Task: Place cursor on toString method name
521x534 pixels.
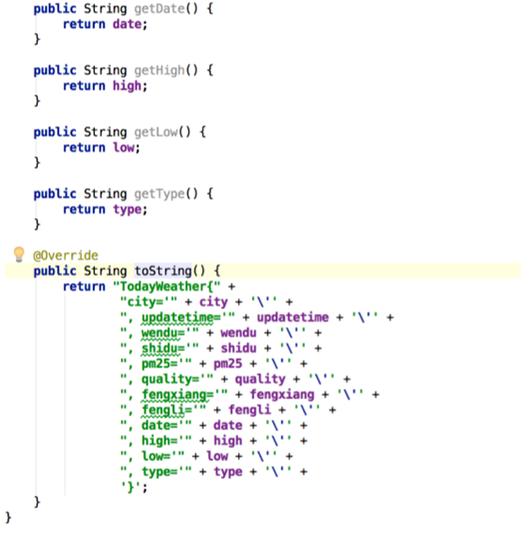Action: click(163, 271)
